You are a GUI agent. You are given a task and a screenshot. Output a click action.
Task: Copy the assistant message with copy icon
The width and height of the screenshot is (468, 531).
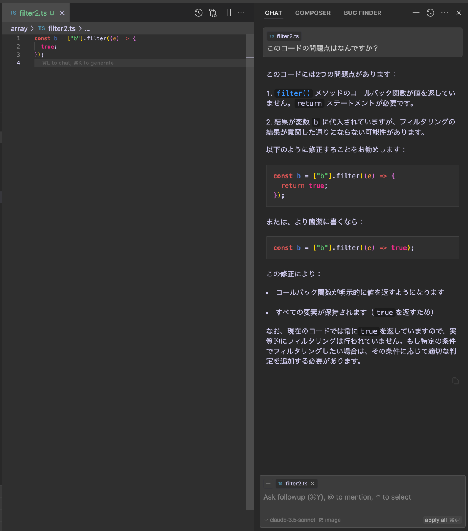pyautogui.click(x=455, y=381)
